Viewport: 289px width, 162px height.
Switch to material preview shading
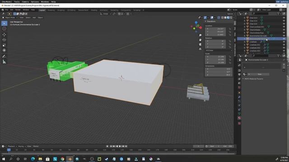[228, 18]
